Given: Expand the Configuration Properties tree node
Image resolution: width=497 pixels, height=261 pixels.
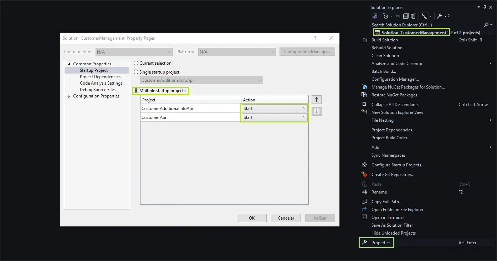Looking at the screenshot, I should coord(69,96).
